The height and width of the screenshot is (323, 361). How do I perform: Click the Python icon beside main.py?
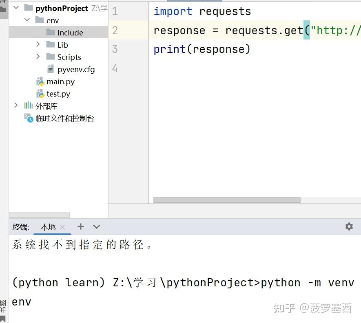pos(40,81)
